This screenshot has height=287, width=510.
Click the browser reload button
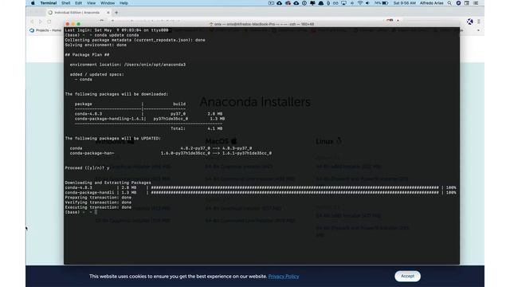click(x=49, y=22)
